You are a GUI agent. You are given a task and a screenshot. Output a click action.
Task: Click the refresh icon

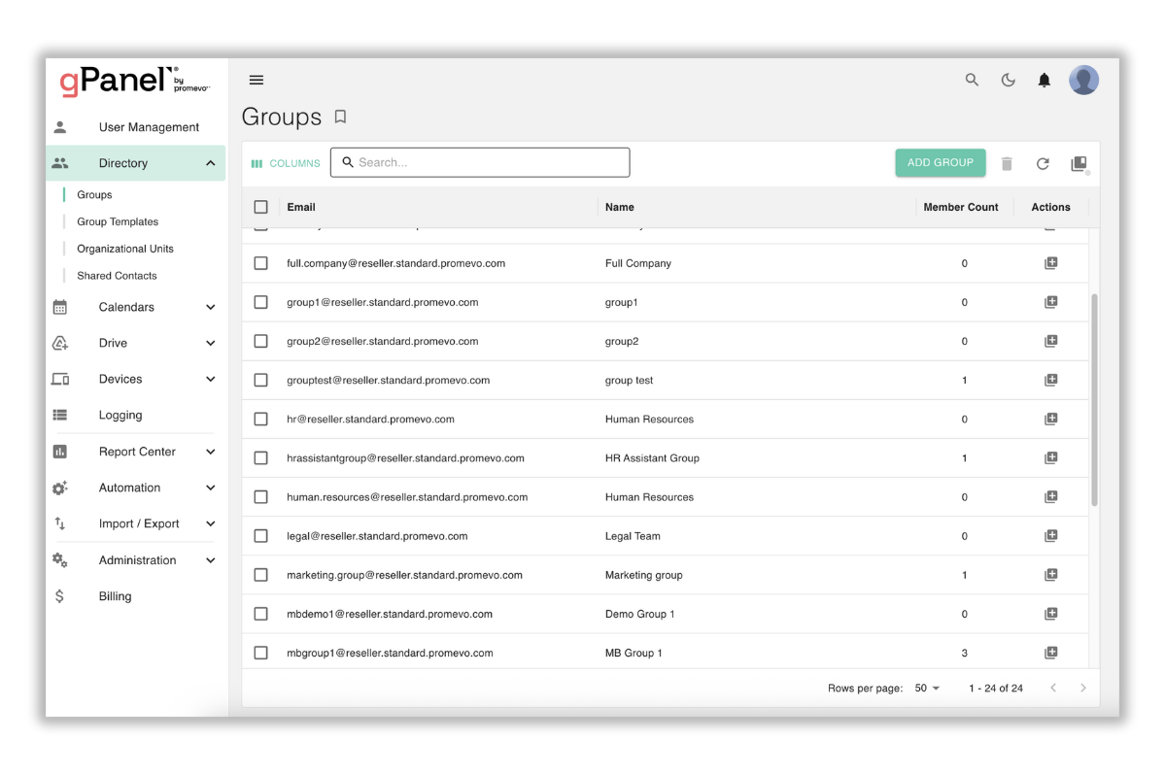1043,163
